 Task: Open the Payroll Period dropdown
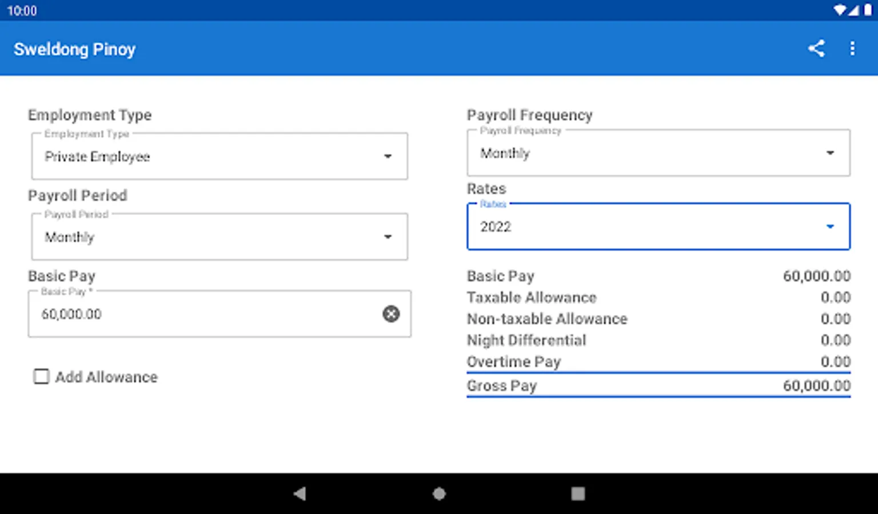pyautogui.click(x=219, y=236)
